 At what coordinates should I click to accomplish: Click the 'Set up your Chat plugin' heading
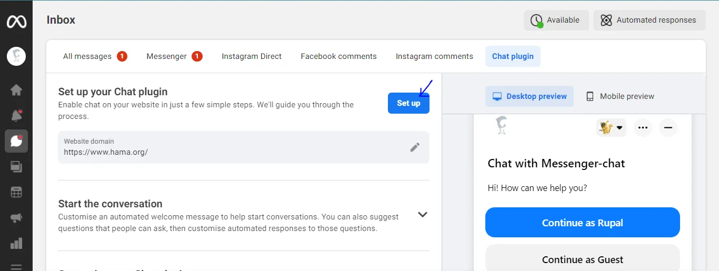[x=113, y=92]
